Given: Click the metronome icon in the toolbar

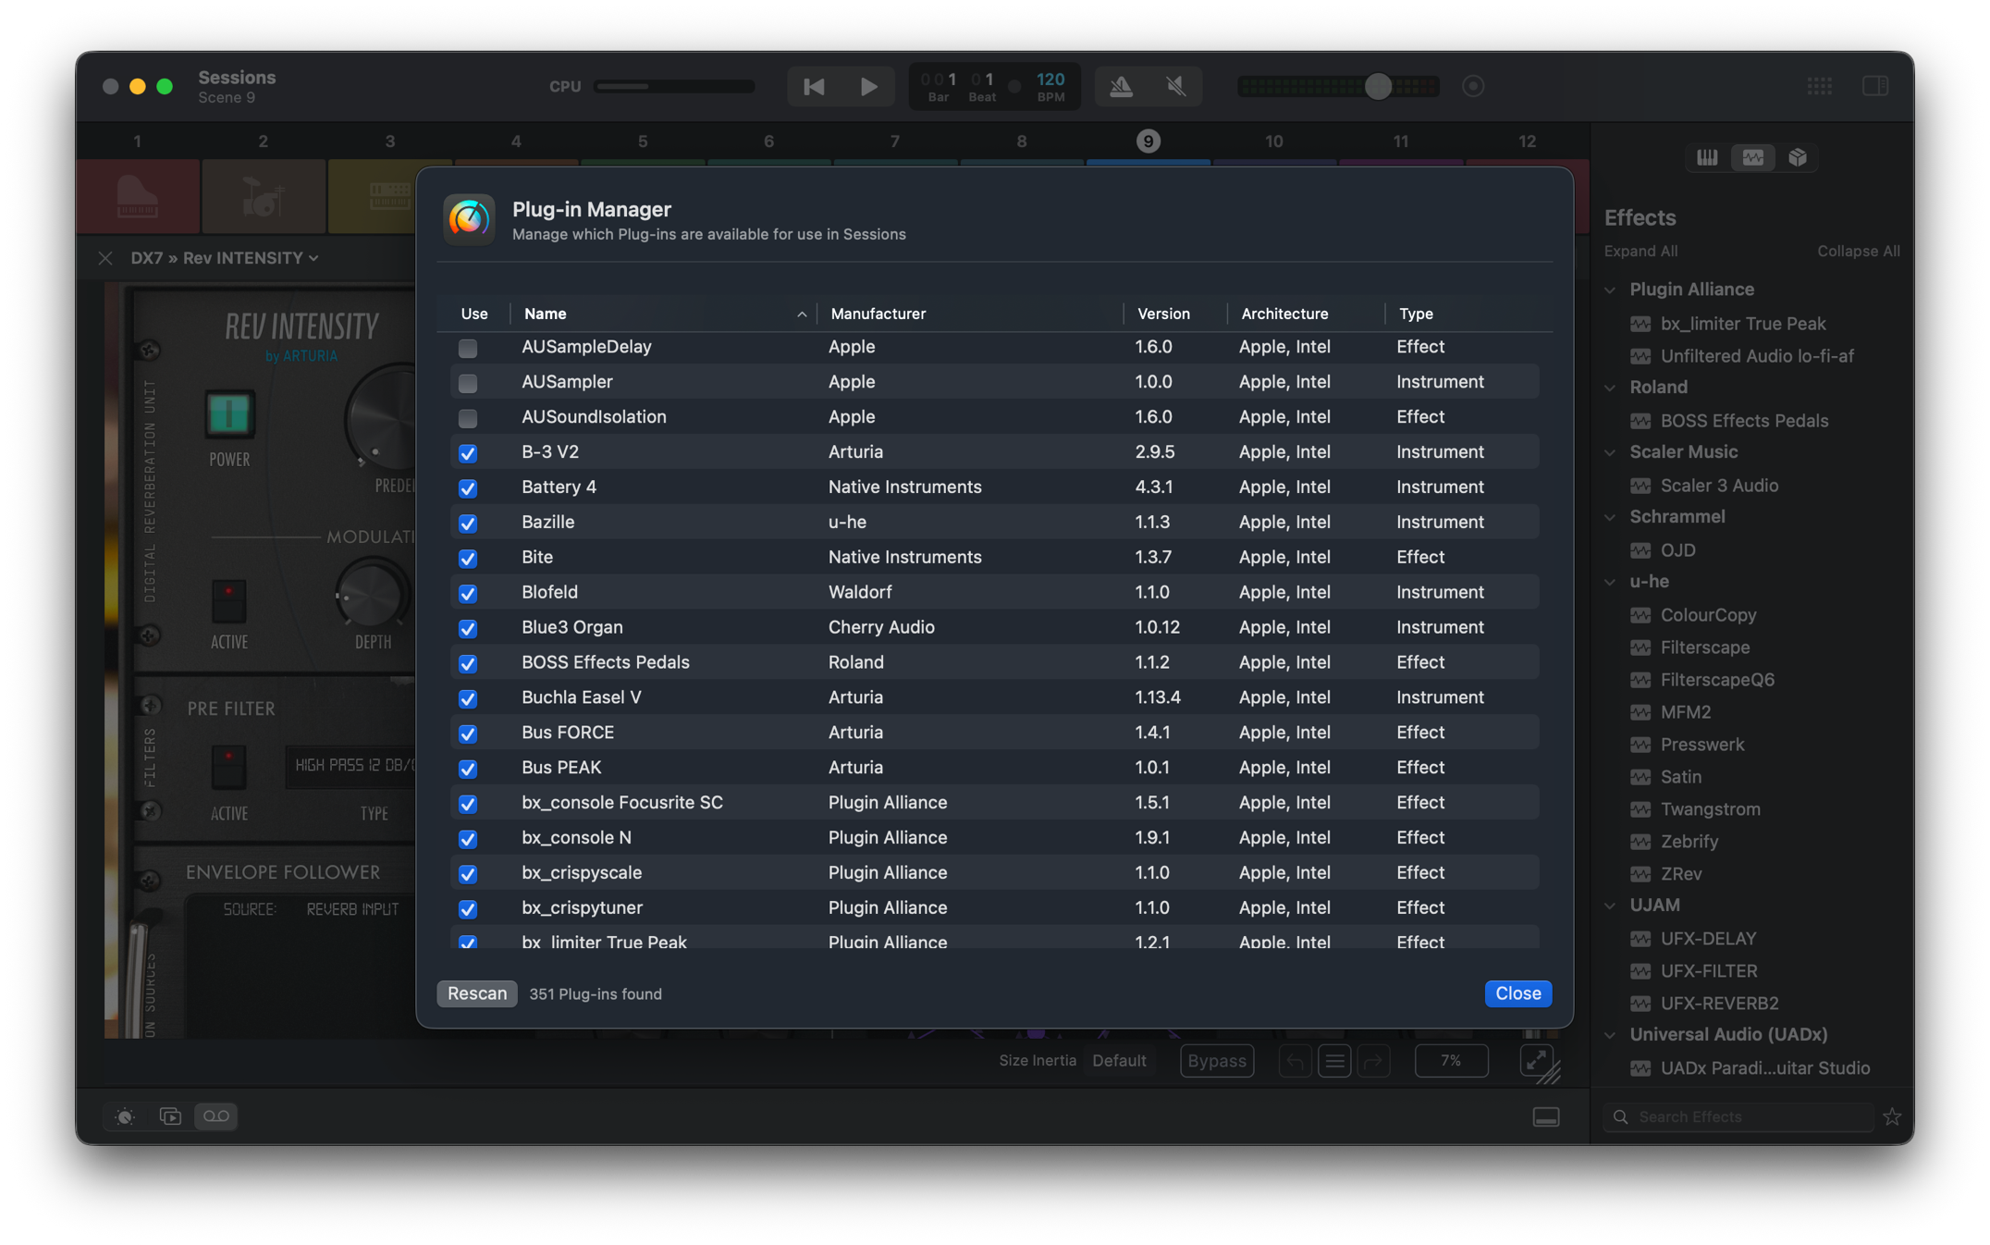Looking at the screenshot, I should coord(1121,86).
